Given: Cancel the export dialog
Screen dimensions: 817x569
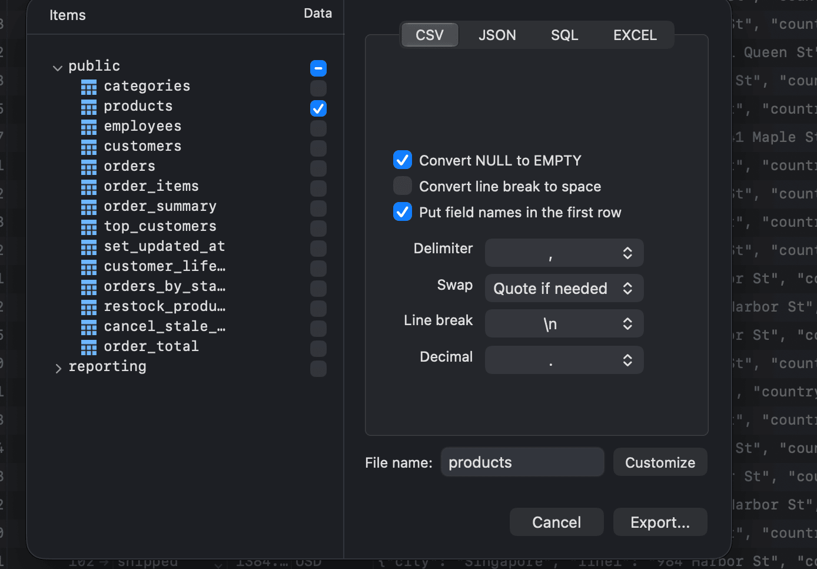Looking at the screenshot, I should click(x=557, y=522).
